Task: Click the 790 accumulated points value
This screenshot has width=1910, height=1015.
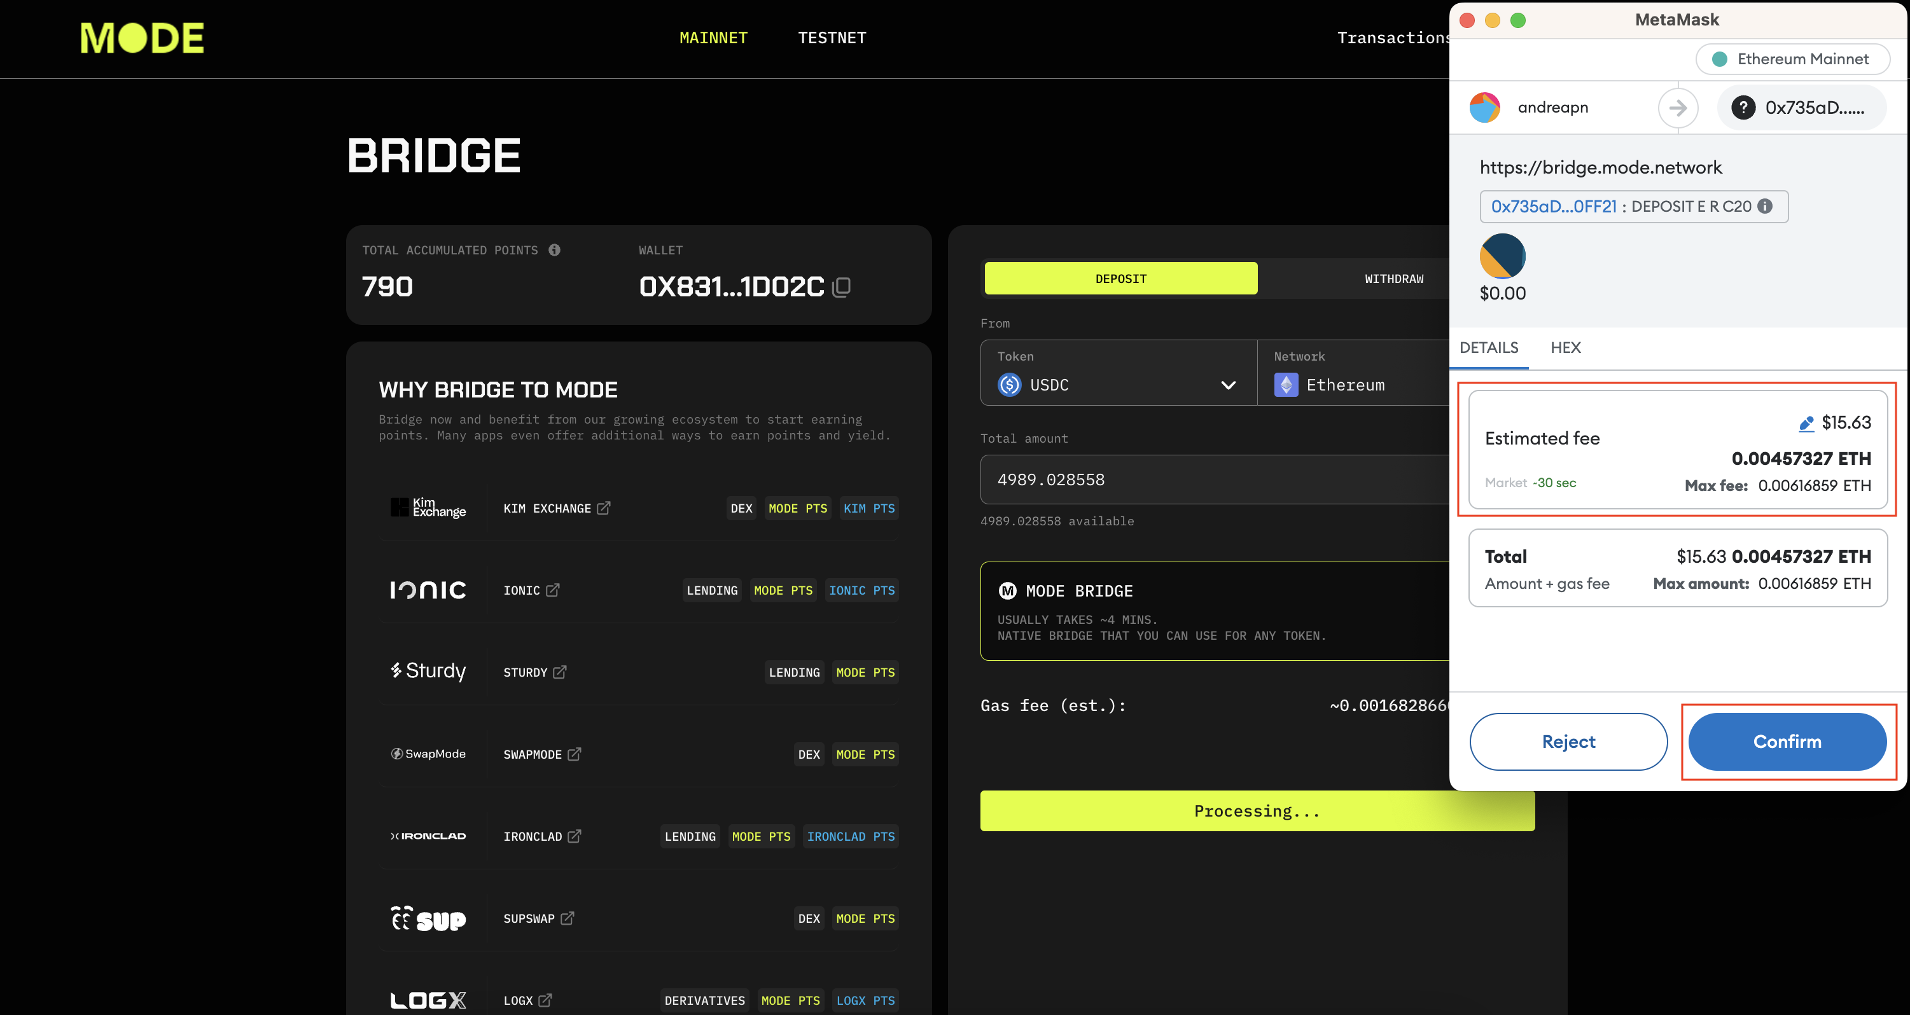Action: [387, 287]
